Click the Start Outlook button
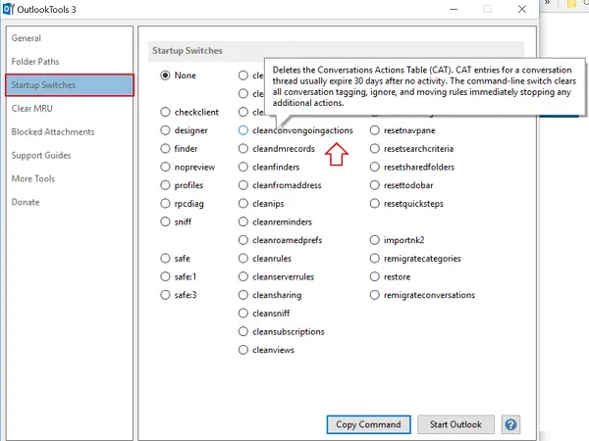The width and height of the screenshot is (589, 441). click(x=455, y=424)
